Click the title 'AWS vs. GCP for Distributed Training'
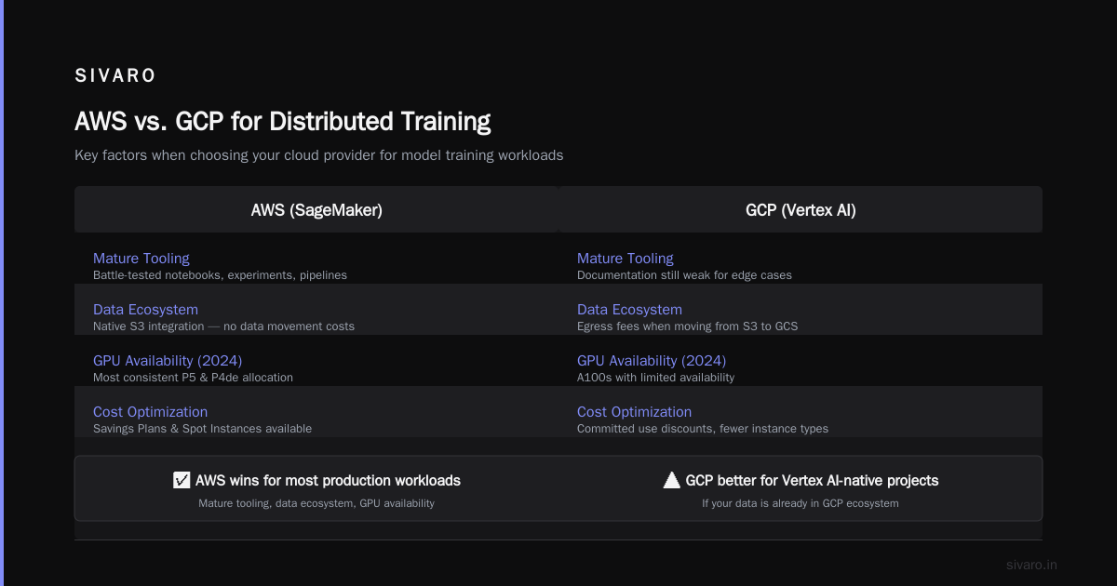The width and height of the screenshot is (1117, 586). (x=282, y=121)
